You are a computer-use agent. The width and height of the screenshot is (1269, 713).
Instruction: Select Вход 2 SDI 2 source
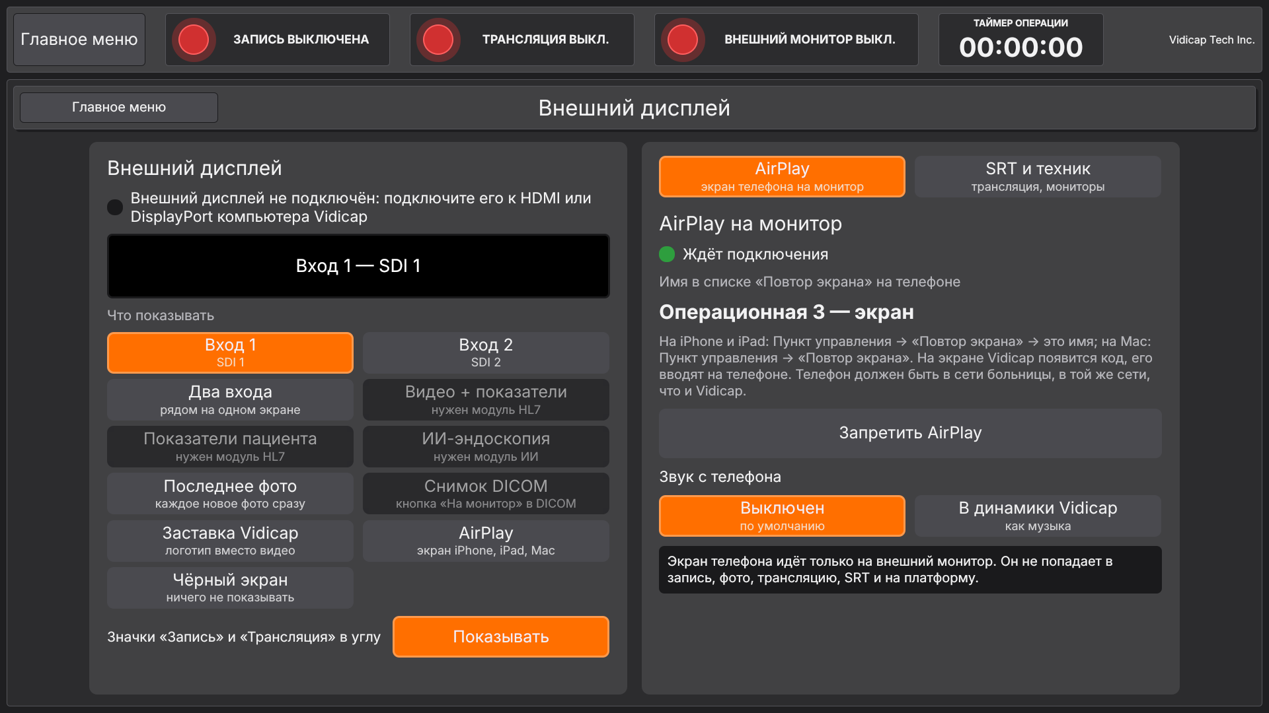486,353
